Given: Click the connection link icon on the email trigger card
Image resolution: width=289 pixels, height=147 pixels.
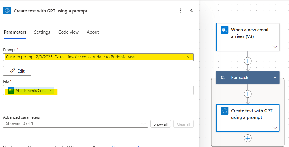Looking at the screenshot, I should click(274, 46).
